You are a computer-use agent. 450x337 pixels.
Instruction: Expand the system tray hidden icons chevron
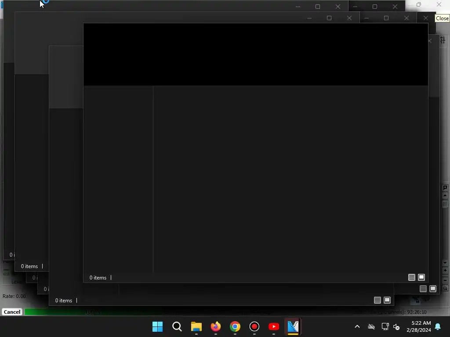pyautogui.click(x=357, y=326)
